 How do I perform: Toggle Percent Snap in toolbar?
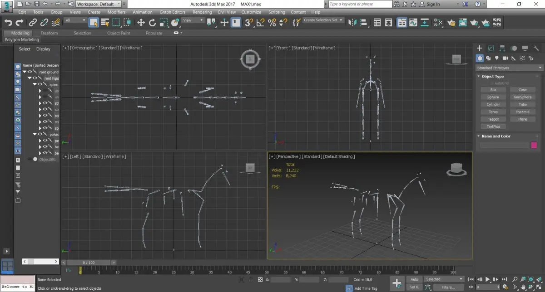click(272, 22)
